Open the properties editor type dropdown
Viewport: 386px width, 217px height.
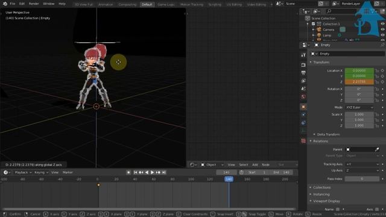coord(306,45)
